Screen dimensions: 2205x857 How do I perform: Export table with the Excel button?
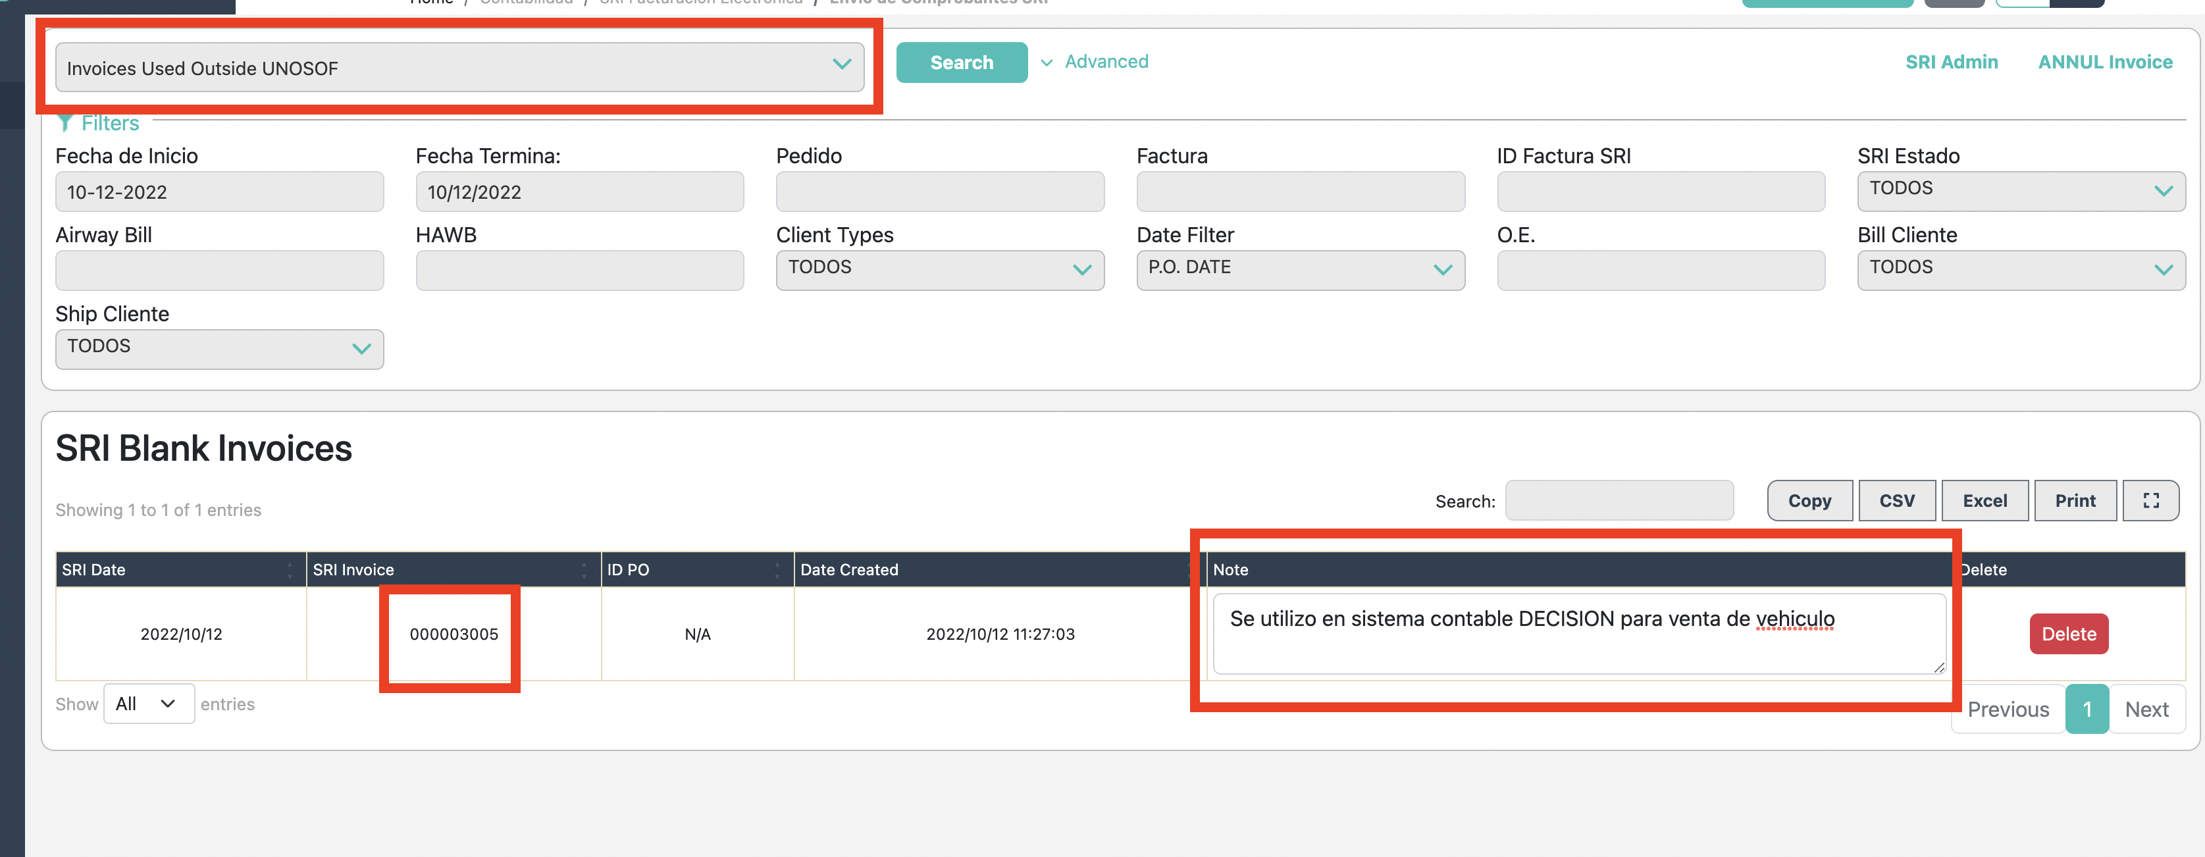[x=1984, y=501]
